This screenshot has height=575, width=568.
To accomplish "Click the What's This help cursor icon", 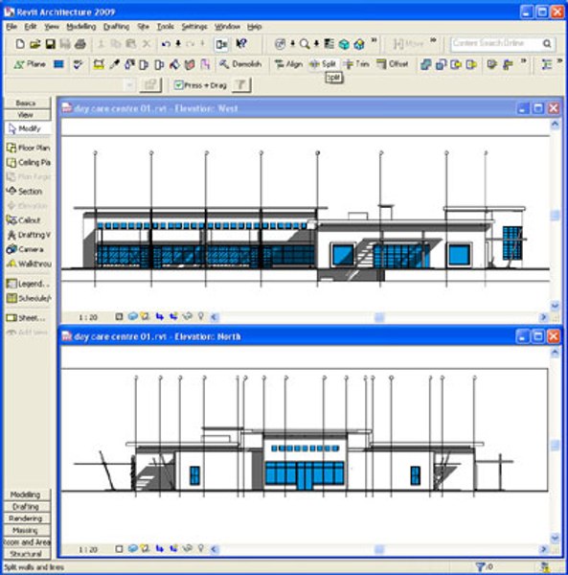I will [x=241, y=44].
